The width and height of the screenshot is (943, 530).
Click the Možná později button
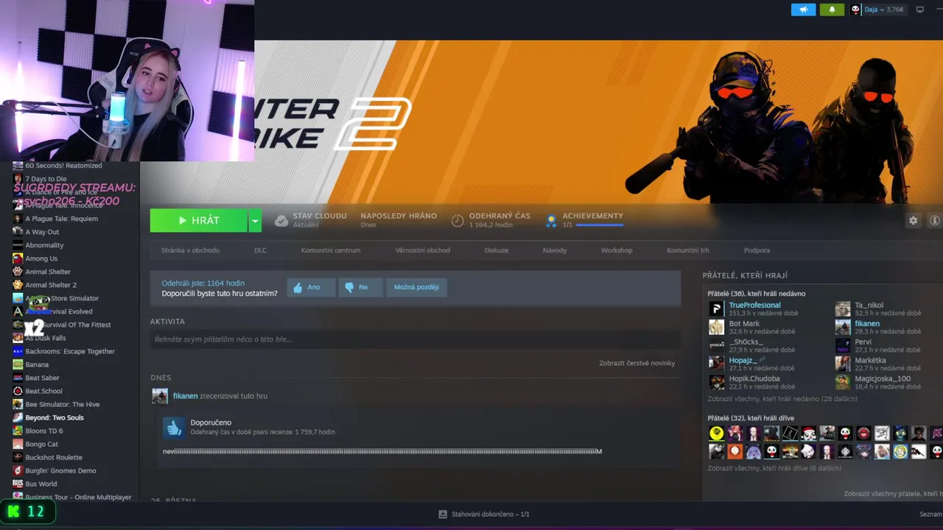tap(416, 287)
